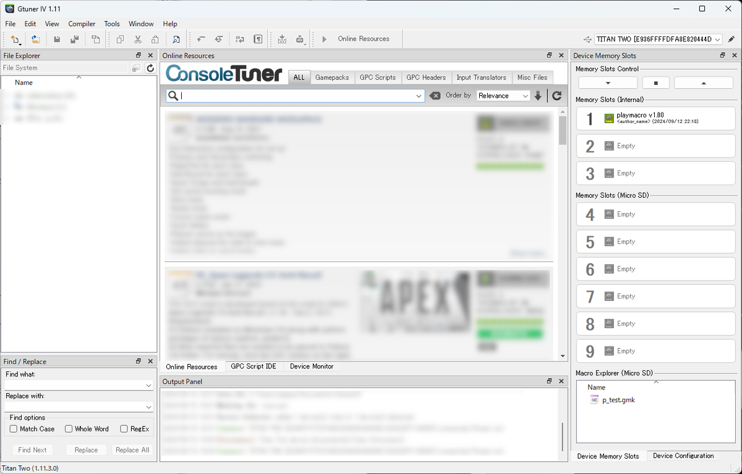Select empty memory slot 9
The image size is (742, 474).
(655, 351)
